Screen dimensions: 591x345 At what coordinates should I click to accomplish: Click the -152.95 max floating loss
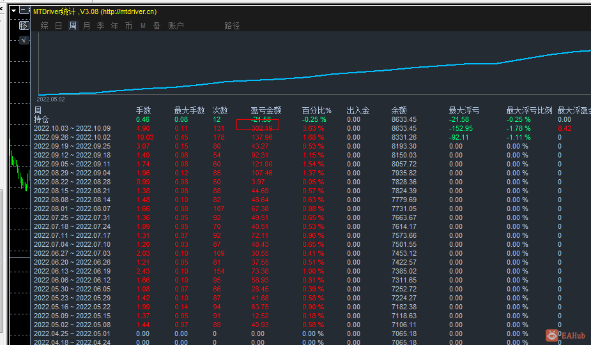pos(461,128)
